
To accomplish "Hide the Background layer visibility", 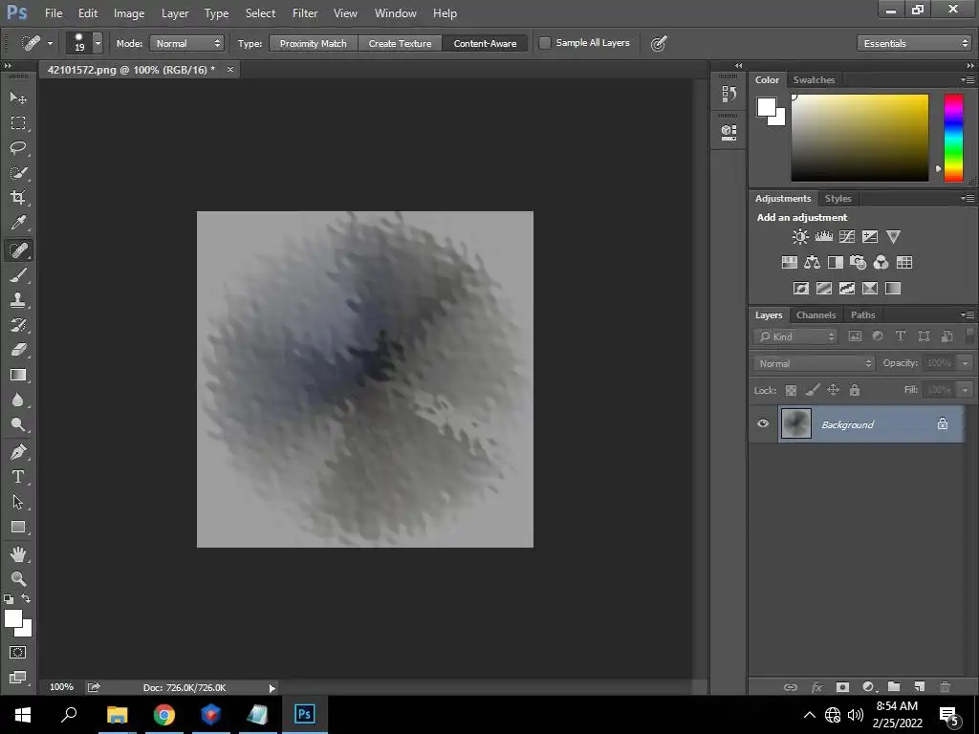I will point(763,424).
